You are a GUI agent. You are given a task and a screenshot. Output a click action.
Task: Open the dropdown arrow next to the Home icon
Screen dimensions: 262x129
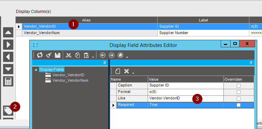[127, 57]
